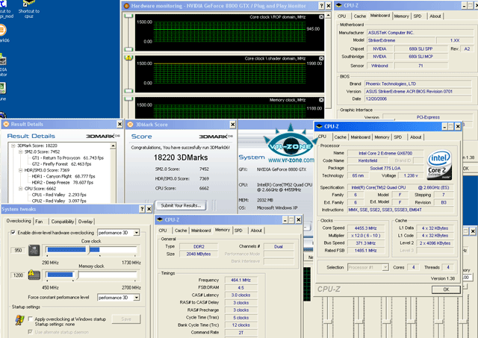
Task: Click BIOS version 'ASUS StrikerExtreme ACPI BIOS Revision 0701'
Action: [x=418, y=91]
